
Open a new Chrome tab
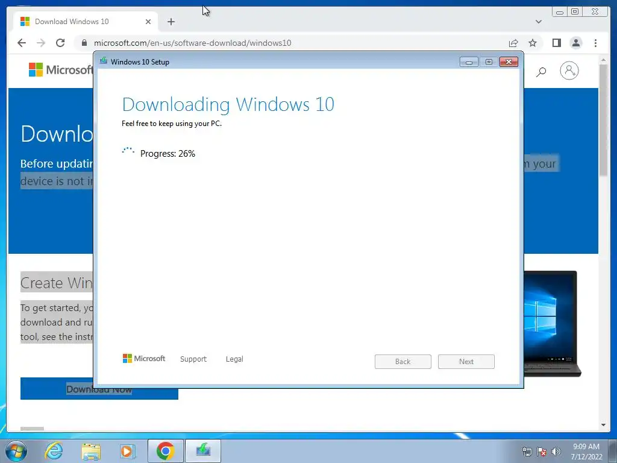[171, 22]
